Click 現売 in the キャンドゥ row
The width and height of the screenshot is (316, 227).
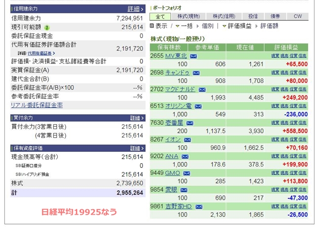pyautogui.click(x=284, y=73)
